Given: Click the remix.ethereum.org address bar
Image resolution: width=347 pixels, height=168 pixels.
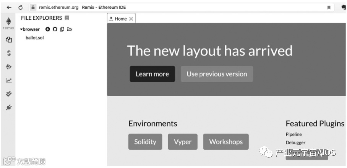Looking at the screenshot, I should [182, 8].
